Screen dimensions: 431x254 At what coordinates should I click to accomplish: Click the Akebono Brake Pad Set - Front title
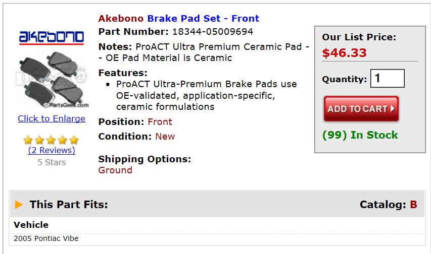coord(178,19)
